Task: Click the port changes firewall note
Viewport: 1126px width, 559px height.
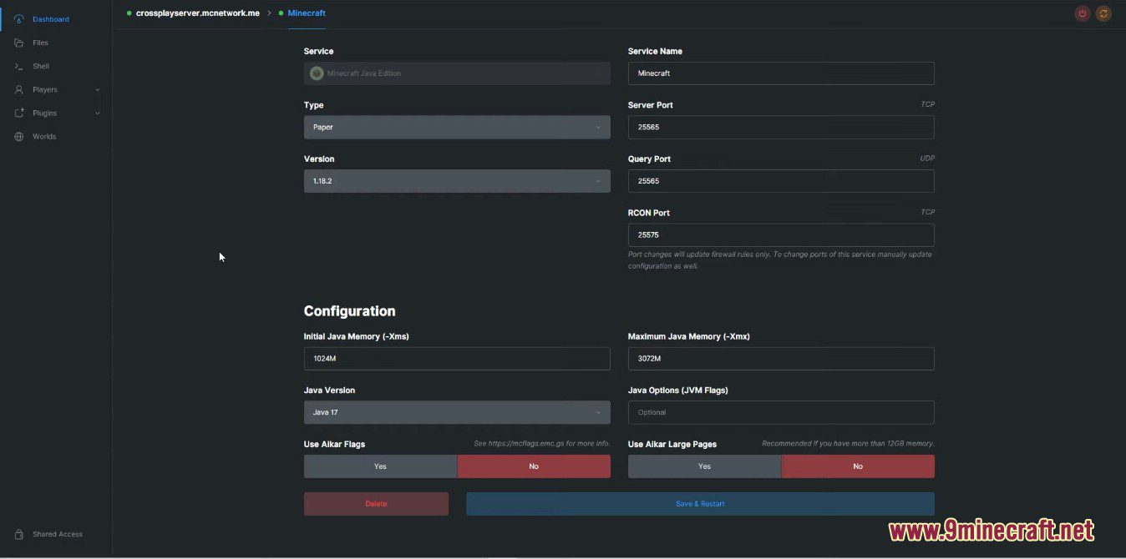Action: coord(780,260)
